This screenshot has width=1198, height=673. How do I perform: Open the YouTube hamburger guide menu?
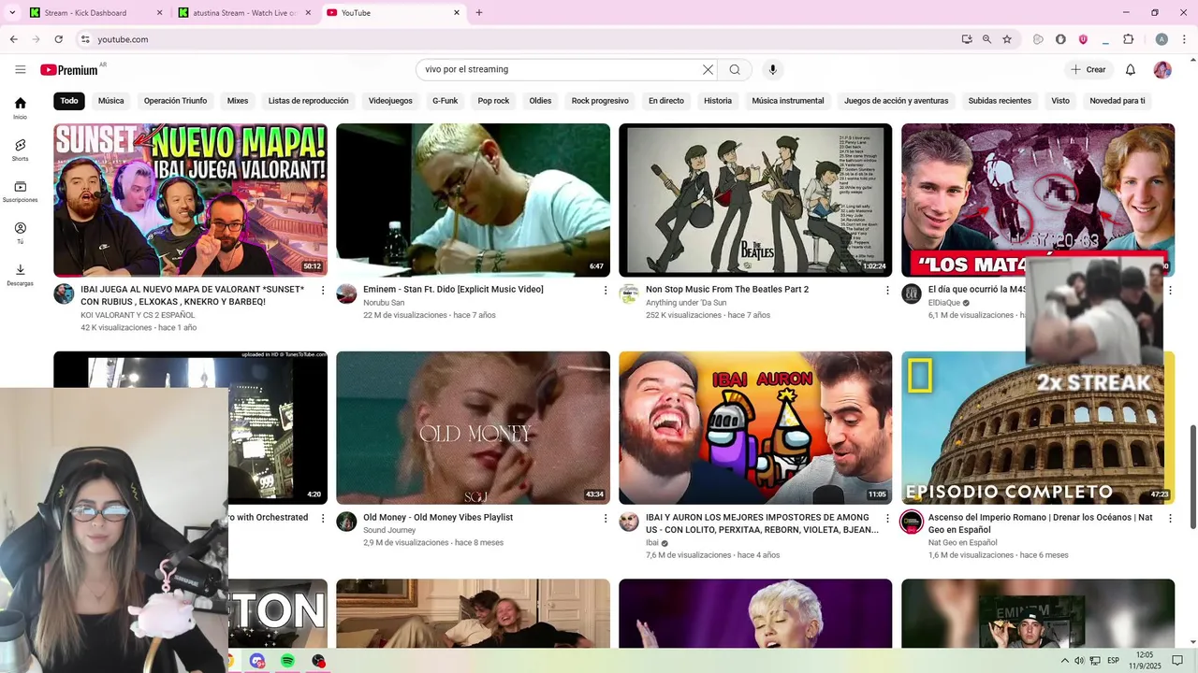(21, 69)
